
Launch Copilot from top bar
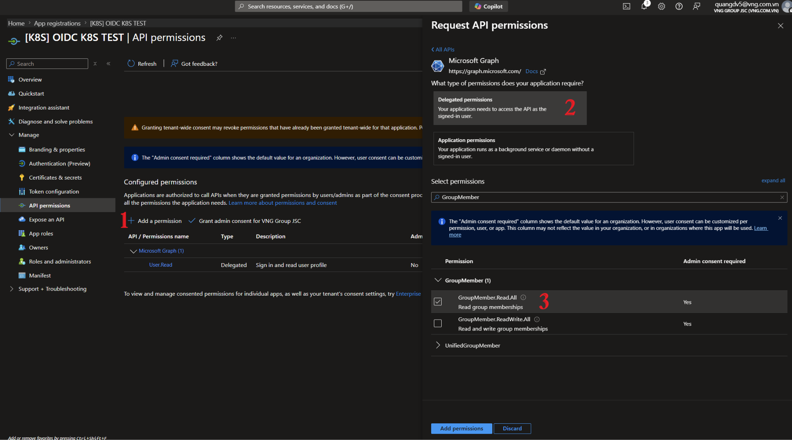pyautogui.click(x=488, y=6)
